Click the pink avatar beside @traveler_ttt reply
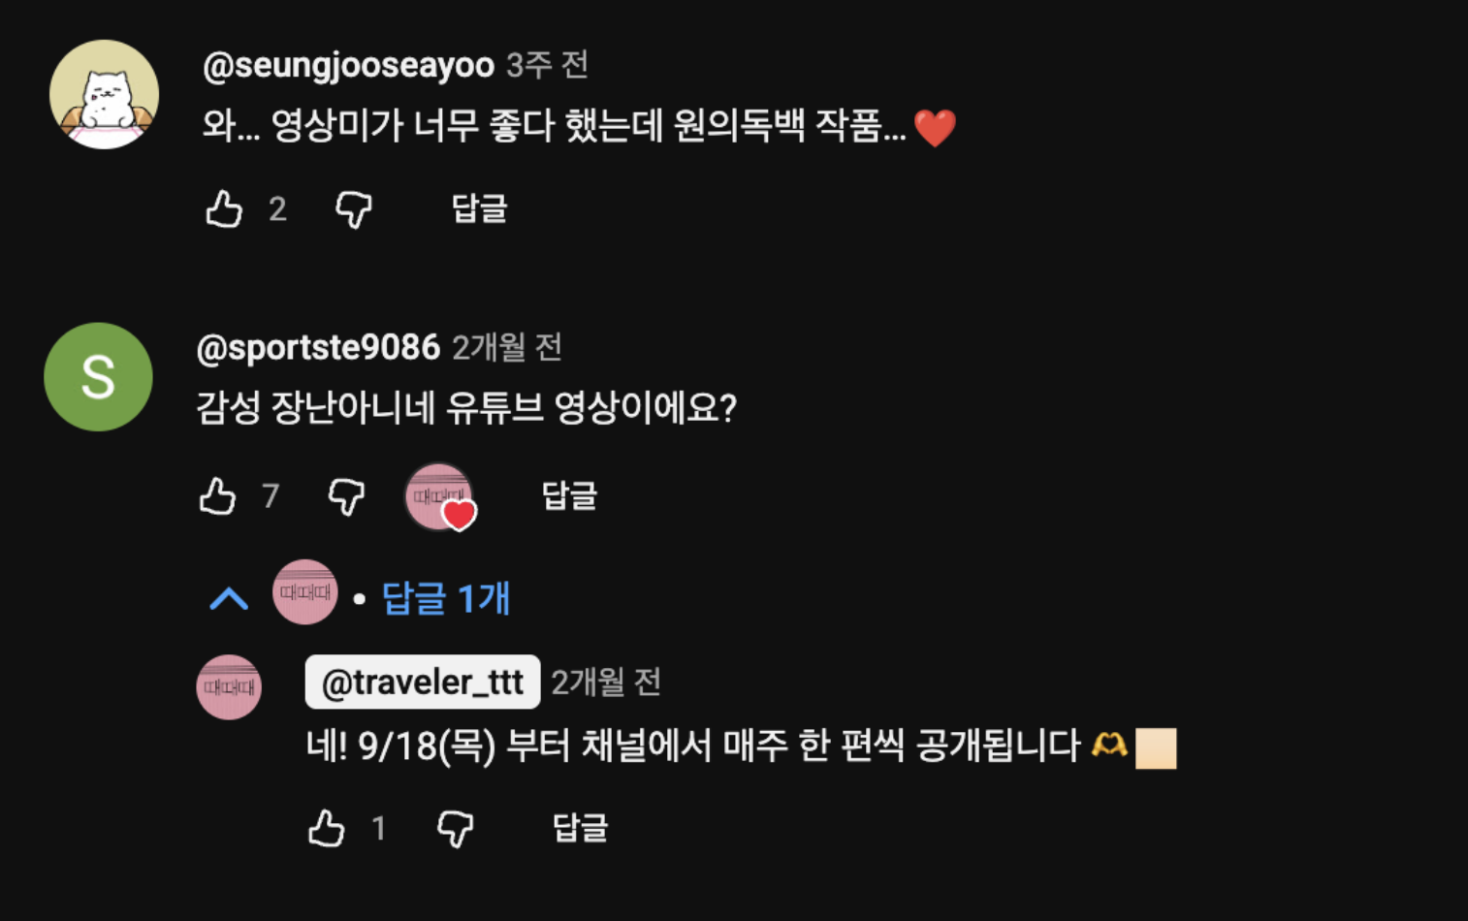Image resolution: width=1468 pixels, height=921 pixels. [x=229, y=687]
